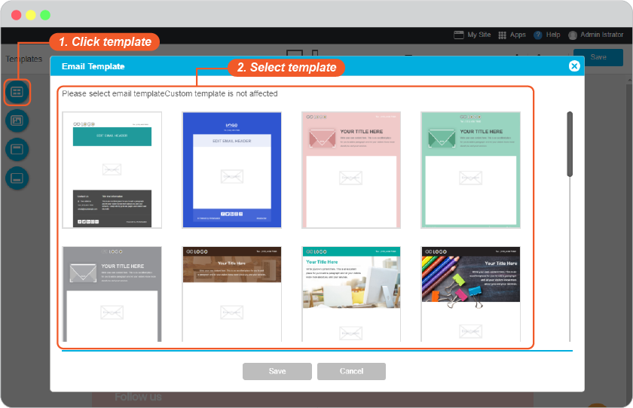Choose the blue background email template

click(x=232, y=170)
